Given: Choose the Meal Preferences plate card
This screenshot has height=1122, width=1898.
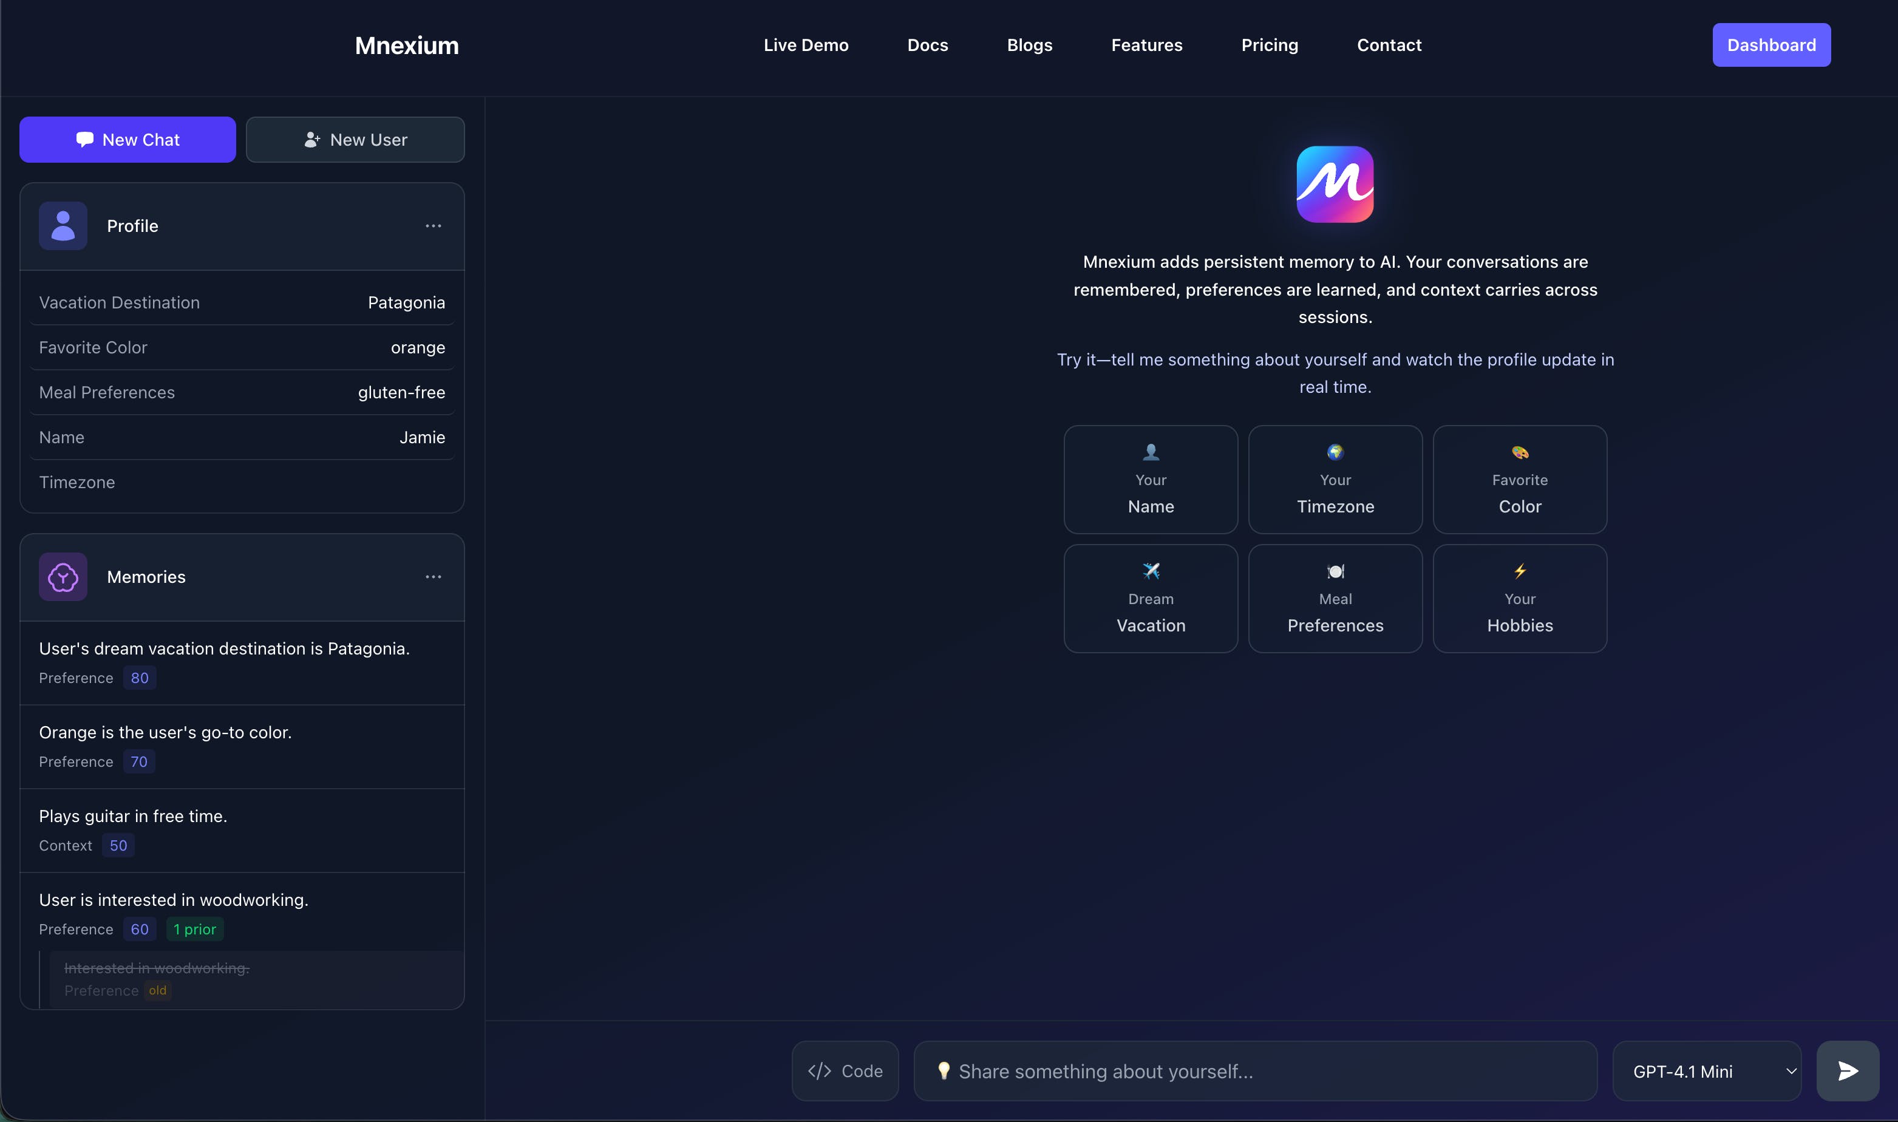Looking at the screenshot, I should coord(1335,598).
